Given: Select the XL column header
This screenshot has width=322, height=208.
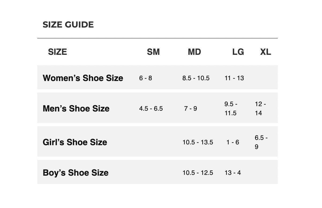Looking at the screenshot, I should (x=265, y=52).
